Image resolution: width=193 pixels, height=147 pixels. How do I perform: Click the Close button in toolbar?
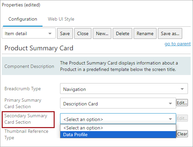83,33
